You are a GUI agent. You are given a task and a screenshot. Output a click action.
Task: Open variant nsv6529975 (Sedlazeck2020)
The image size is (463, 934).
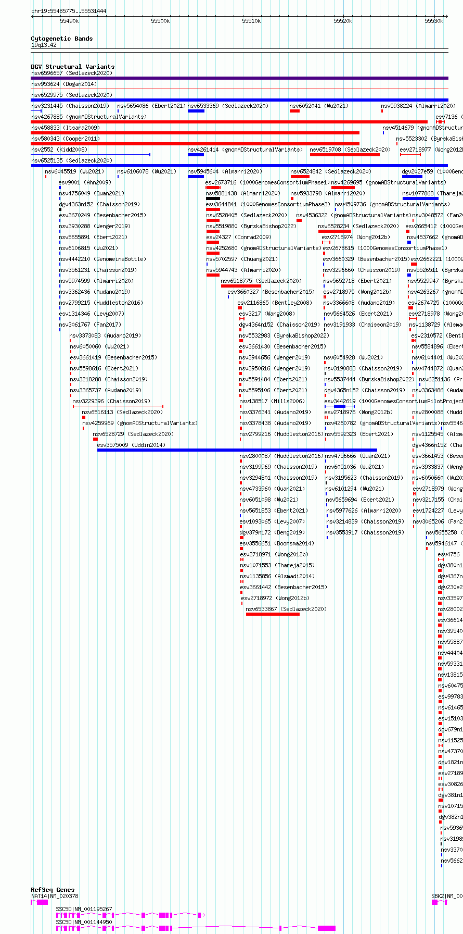71,95
